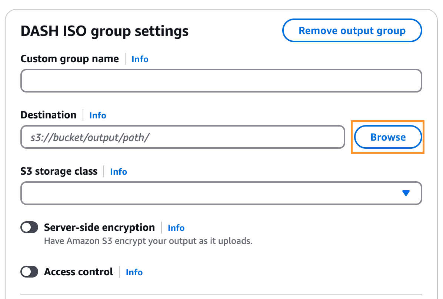Remove this DASH ISO output group
This screenshot has height=299, width=443.
coord(352,30)
